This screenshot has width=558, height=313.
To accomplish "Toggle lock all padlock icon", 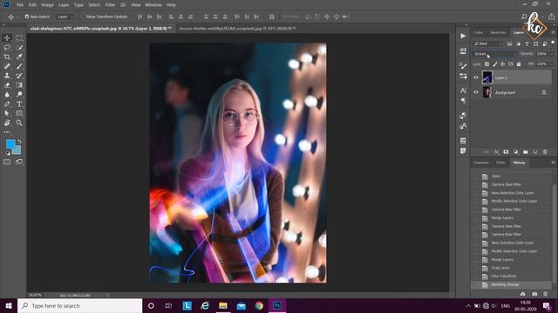I will tap(519, 64).
